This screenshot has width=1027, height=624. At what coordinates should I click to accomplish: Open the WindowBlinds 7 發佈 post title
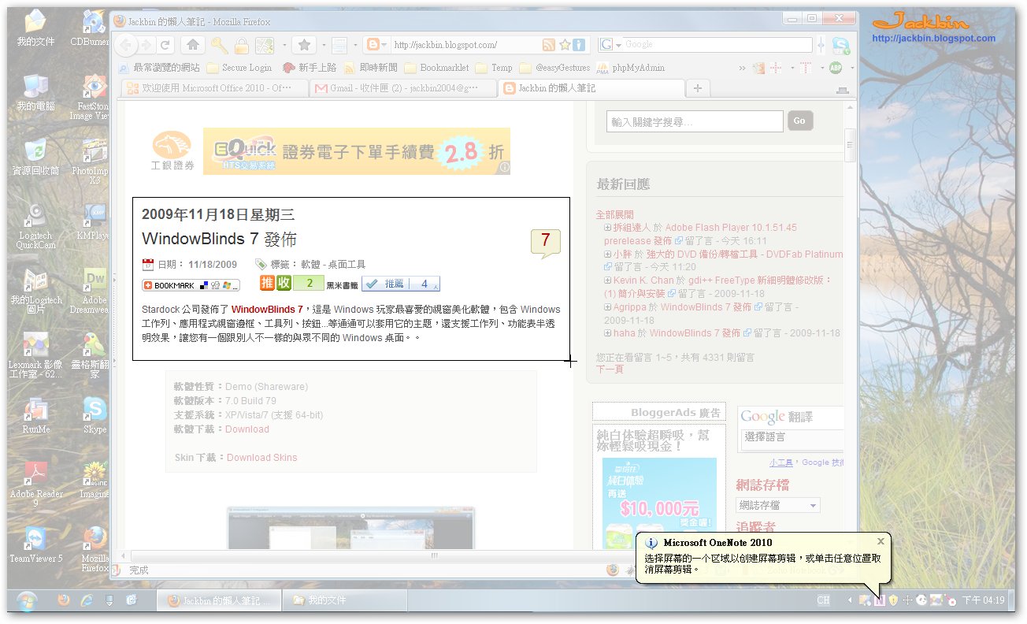click(x=219, y=240)
